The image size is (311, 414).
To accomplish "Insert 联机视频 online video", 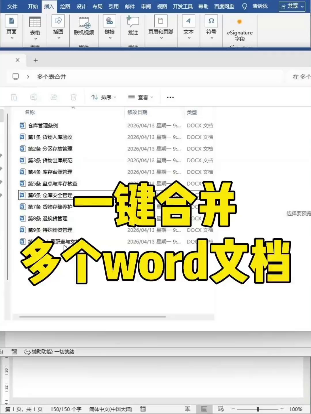I will pyautogui.click(x=84, y=26).
